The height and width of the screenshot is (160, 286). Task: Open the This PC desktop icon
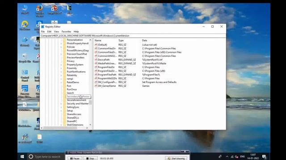pos(25,10)
